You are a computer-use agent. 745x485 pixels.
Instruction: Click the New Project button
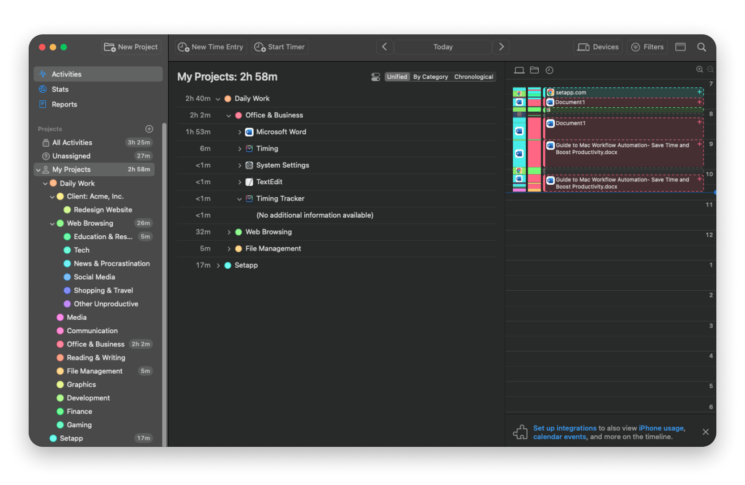[131, 47]
